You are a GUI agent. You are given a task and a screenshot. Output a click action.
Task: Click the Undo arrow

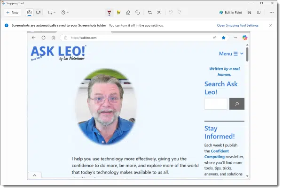[x=171, y=13]
